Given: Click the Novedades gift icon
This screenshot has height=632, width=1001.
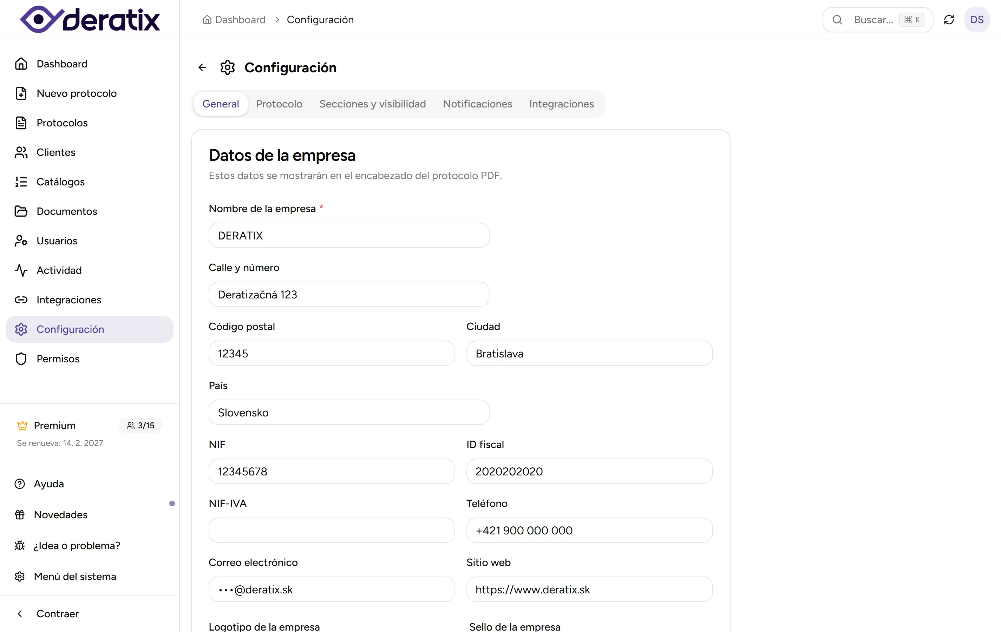Looking at the screenshot, I should pyautogui.click(x=20, y=515).
